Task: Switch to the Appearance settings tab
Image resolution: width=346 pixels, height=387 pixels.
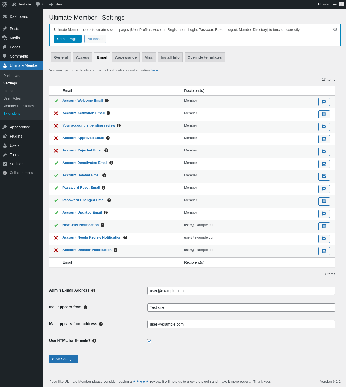Action: [126, 57]
